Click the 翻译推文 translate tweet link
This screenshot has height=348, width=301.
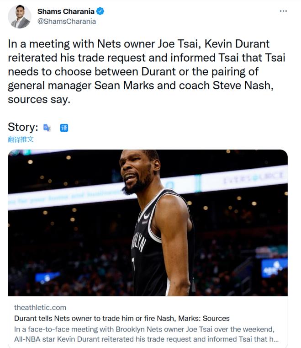pos(21,139)
